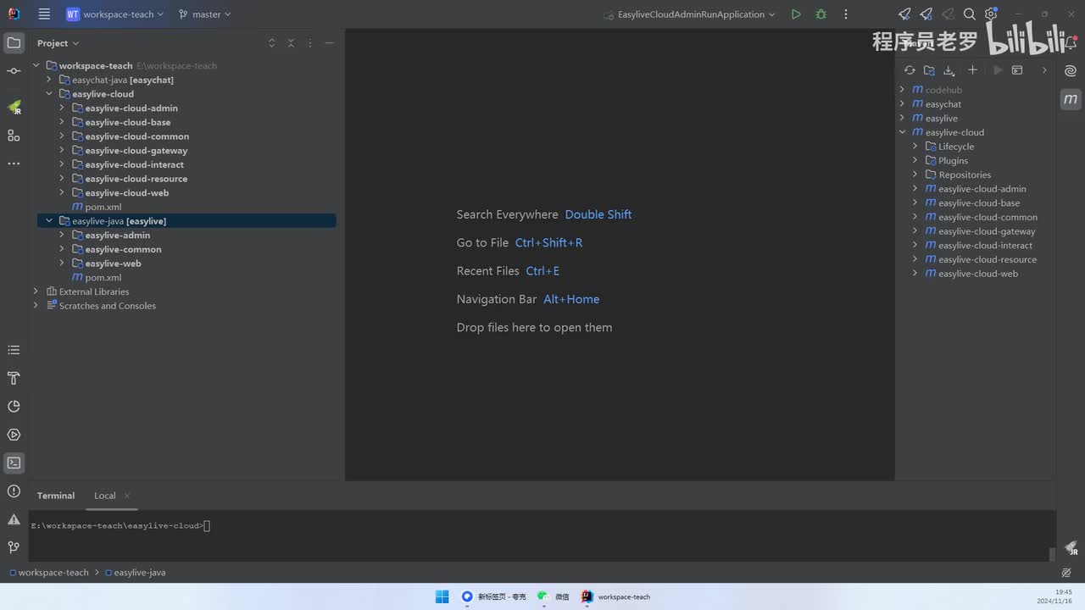
Task: Collapse easylive-cloud in the Maven panel
Action: (x=902, y=132)
